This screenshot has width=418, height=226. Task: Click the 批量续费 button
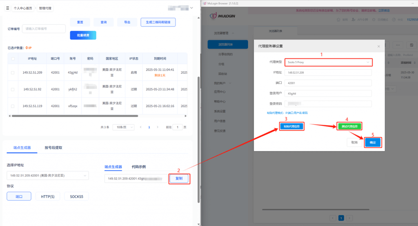(x=83, y=35)
